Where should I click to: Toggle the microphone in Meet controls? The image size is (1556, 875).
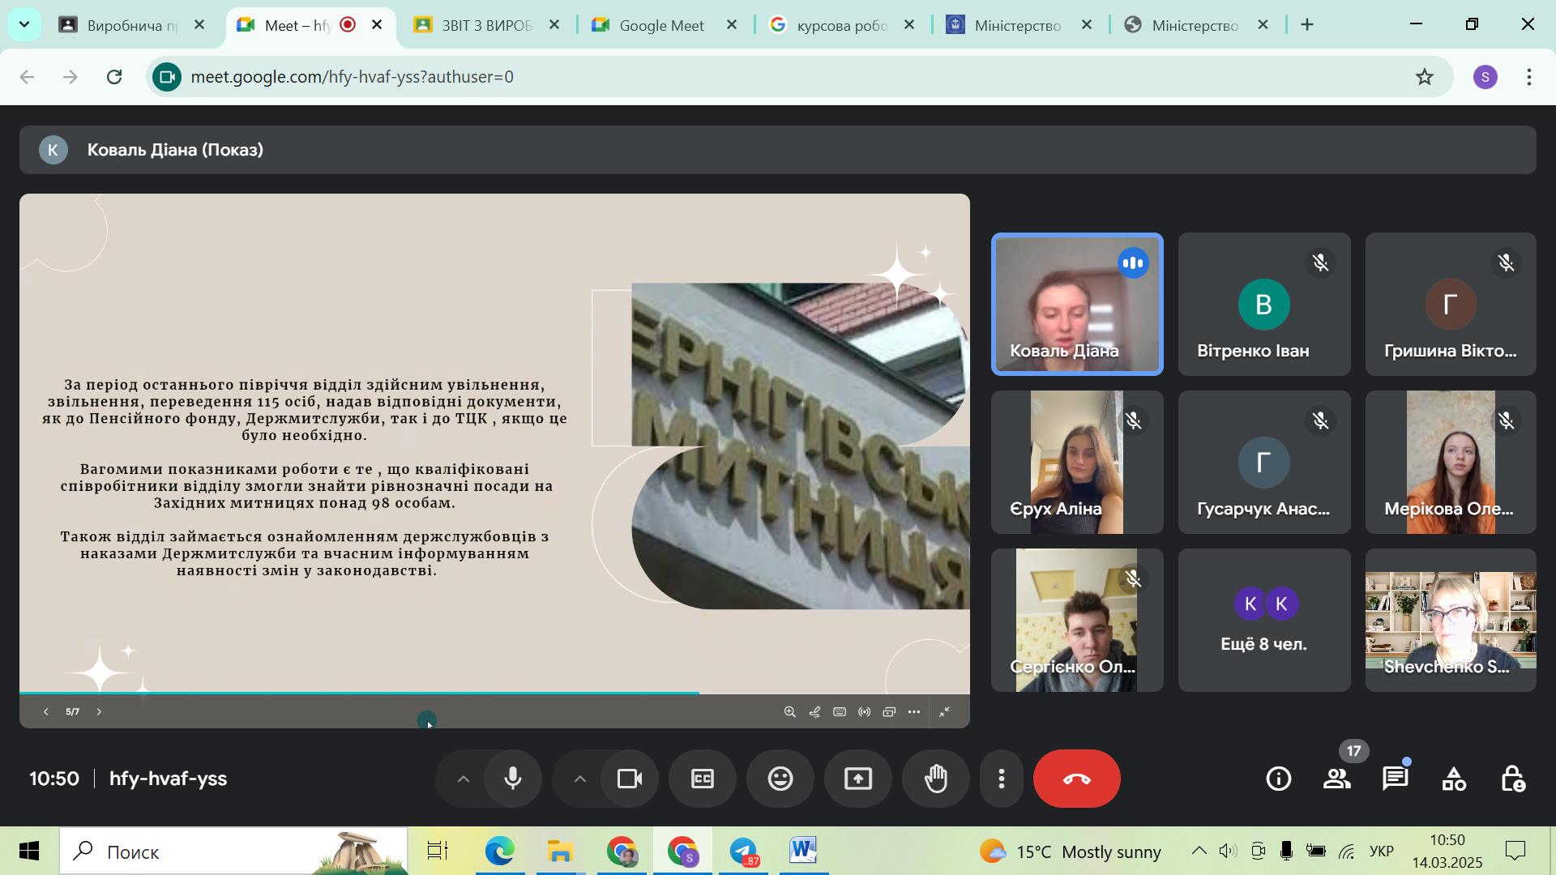coord(513,779)
